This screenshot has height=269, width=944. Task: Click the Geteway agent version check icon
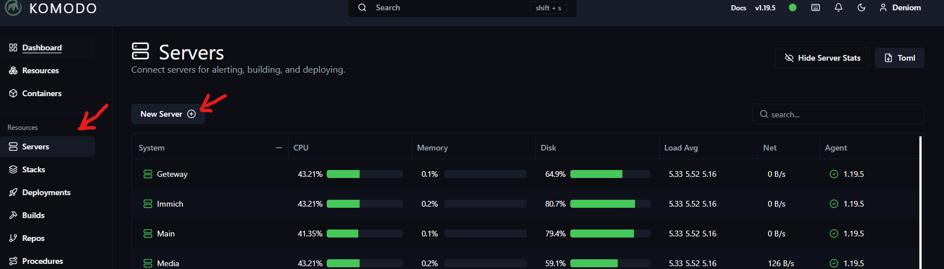[834, 174]
